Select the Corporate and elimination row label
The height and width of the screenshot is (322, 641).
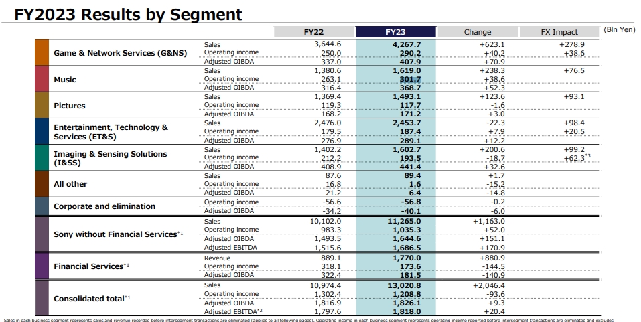click(x=104, y=206)
